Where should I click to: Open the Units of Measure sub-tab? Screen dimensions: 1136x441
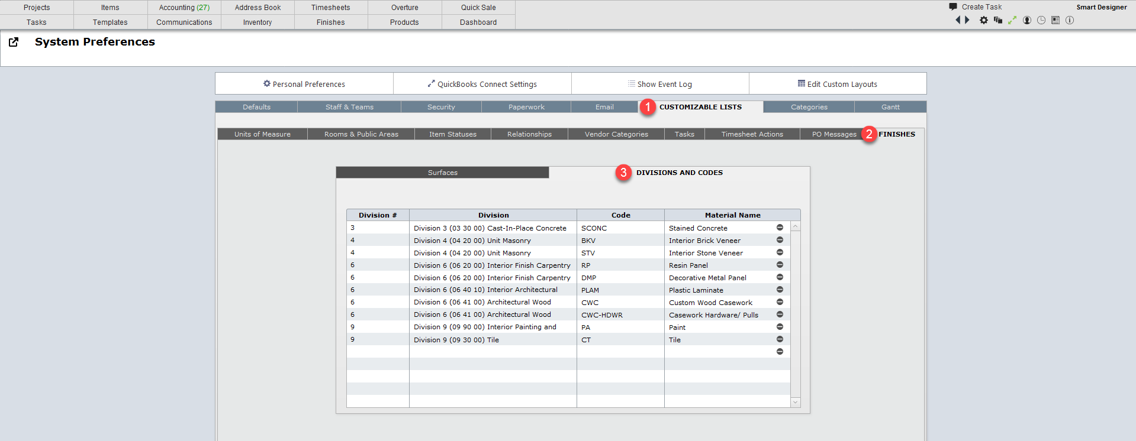pos(262,134)
